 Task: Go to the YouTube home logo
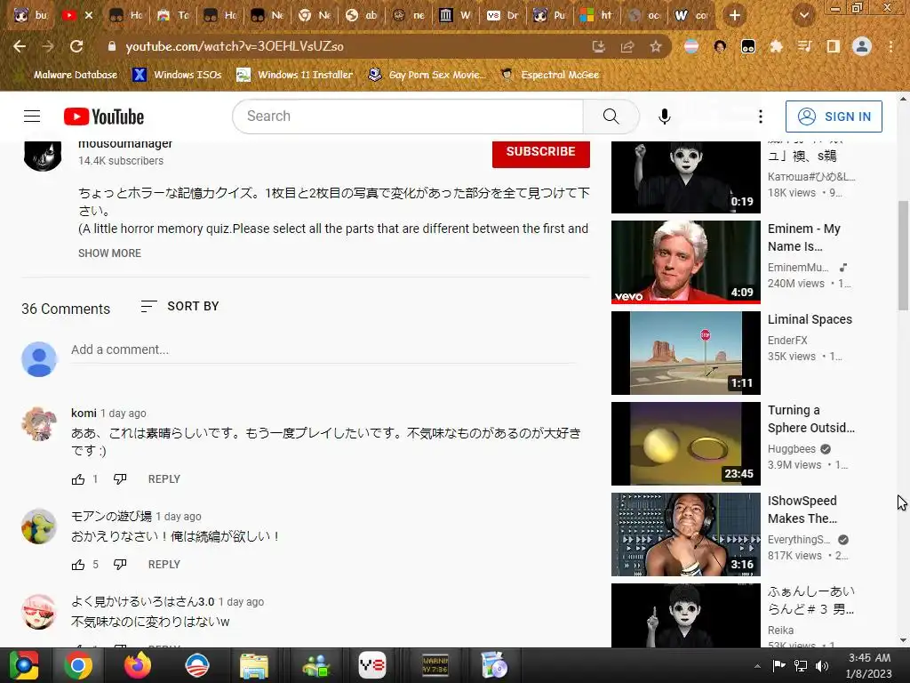click(104, 117)
